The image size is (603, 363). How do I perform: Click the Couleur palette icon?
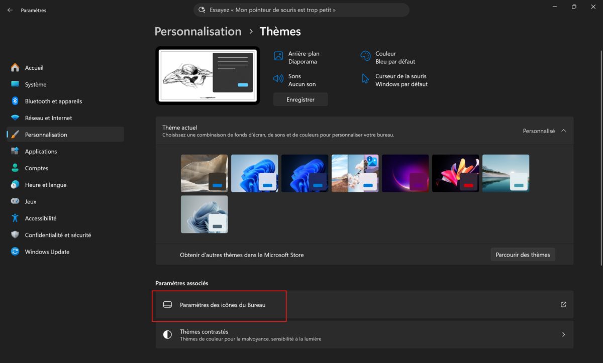(365, 56)
